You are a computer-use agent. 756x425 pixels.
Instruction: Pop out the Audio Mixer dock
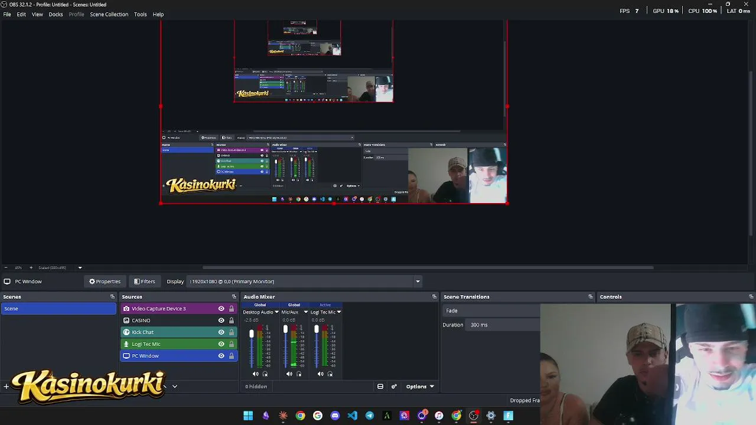(434, 297)
